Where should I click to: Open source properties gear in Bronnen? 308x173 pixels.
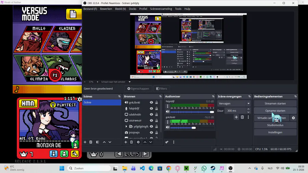[138, 142]
